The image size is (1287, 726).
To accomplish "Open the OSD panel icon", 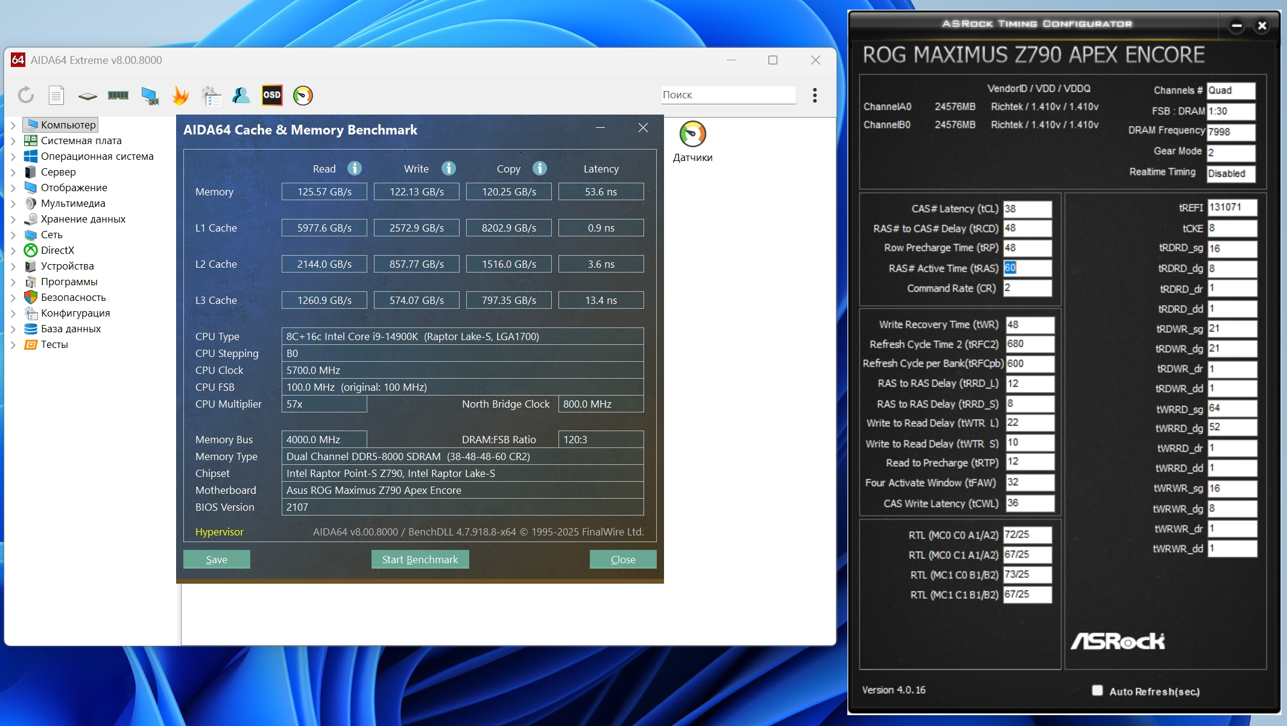I will tap(271, 95).
